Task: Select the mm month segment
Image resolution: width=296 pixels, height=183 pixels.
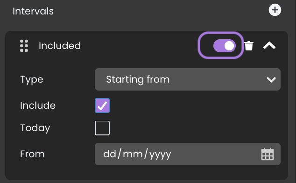Action: (133, 154)
